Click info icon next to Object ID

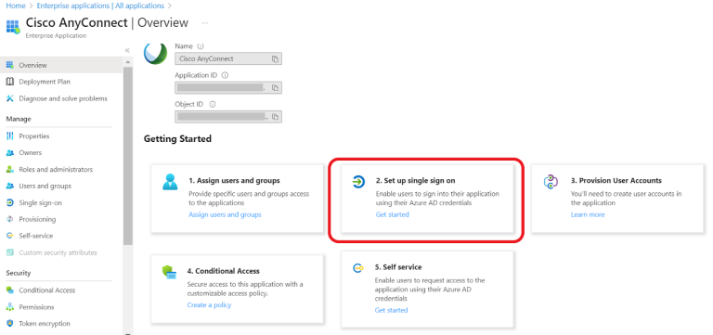(213, 104)
